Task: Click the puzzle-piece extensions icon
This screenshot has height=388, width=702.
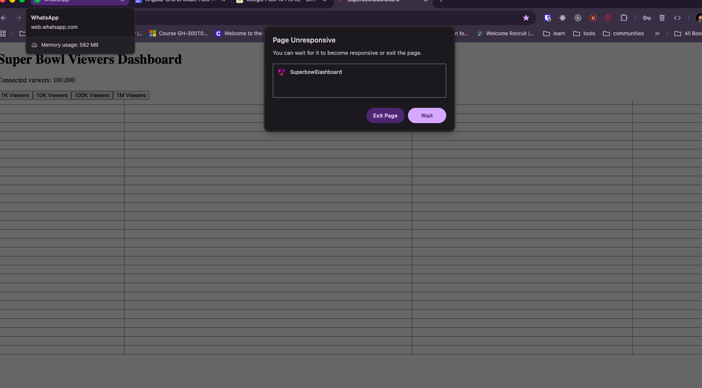Action: click(x=624, y=18)
